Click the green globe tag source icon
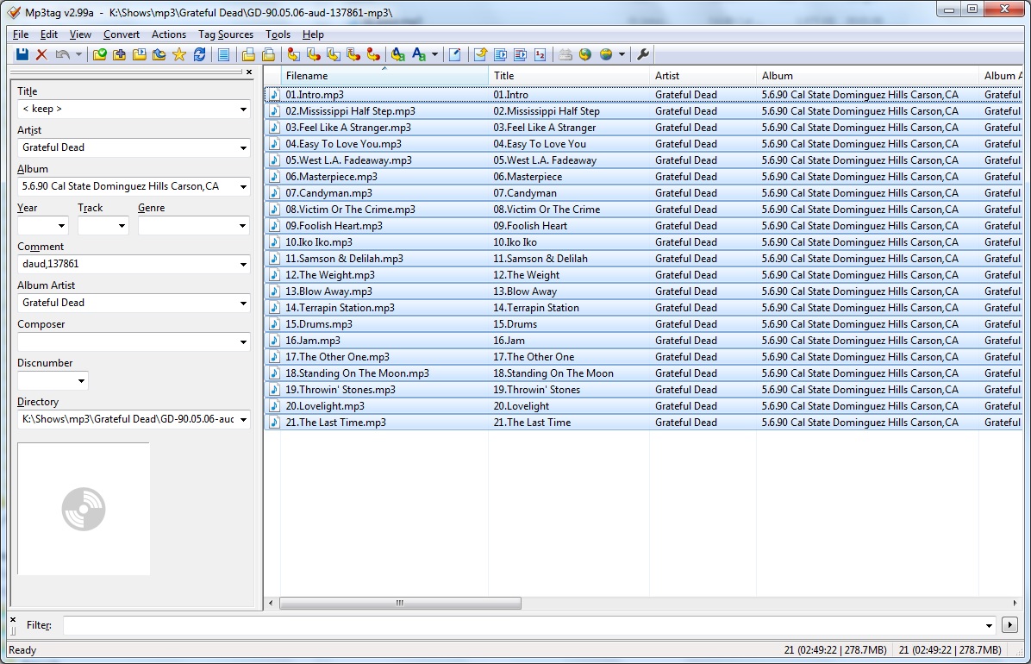The width and height of the screenshot is (1031, 664). point(585,54)
